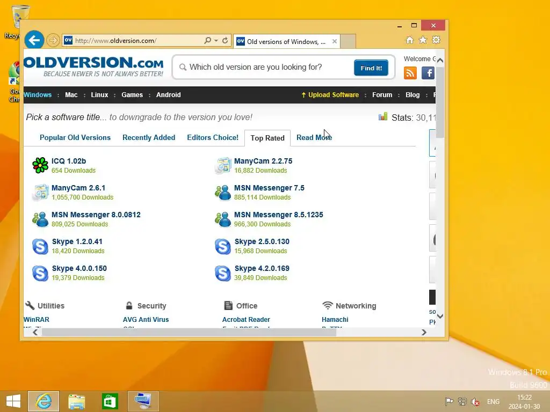Switch to Recently Added tab
550x412 pixels.
[149, 138]
